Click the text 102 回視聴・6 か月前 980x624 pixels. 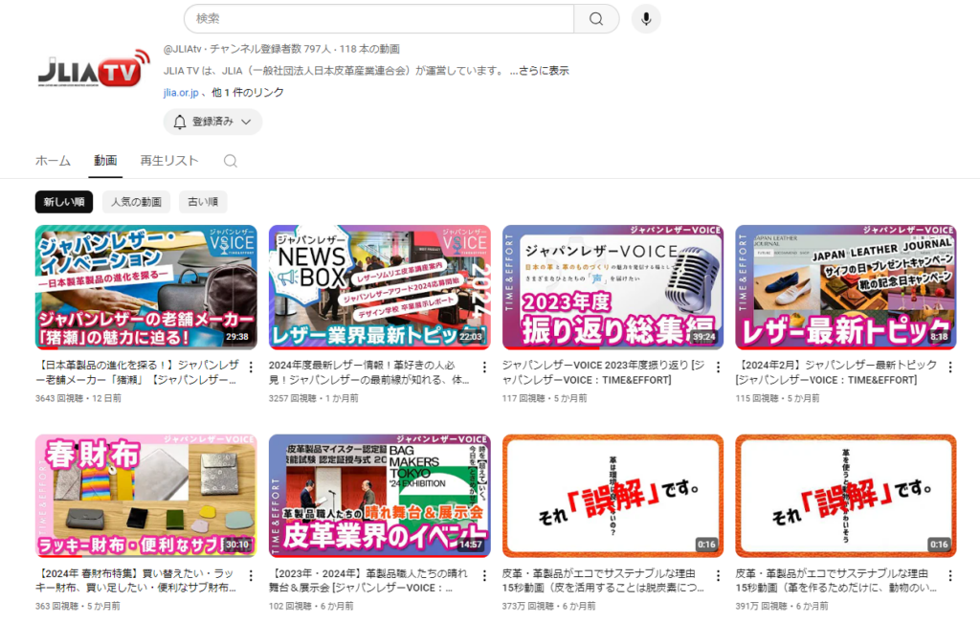pos(311,606)
